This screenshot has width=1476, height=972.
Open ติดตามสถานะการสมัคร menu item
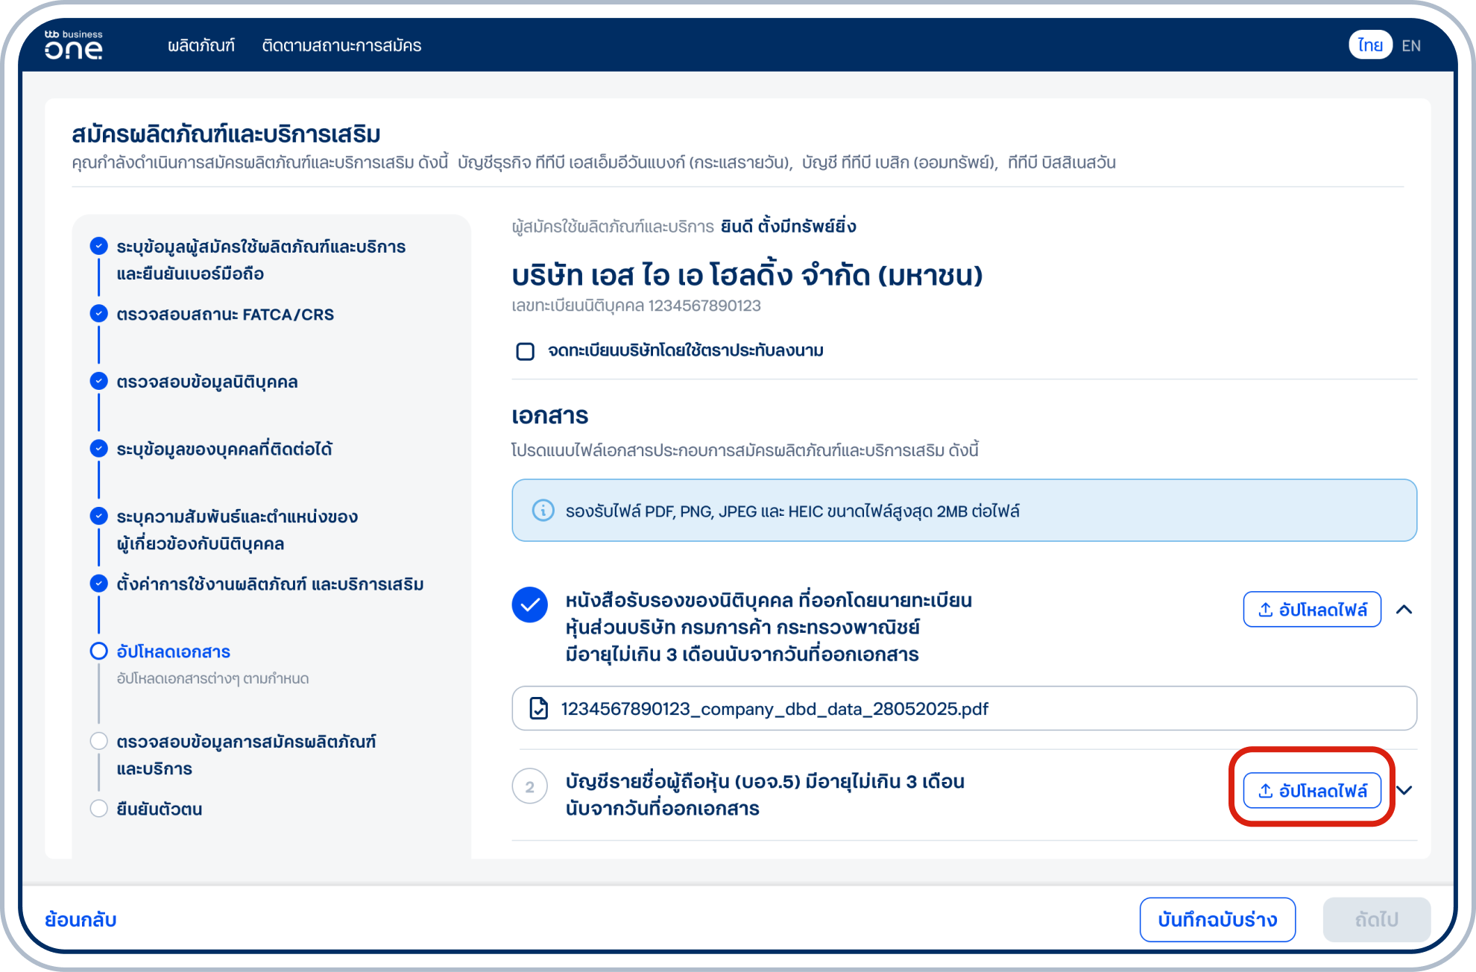tap(341, 45)
